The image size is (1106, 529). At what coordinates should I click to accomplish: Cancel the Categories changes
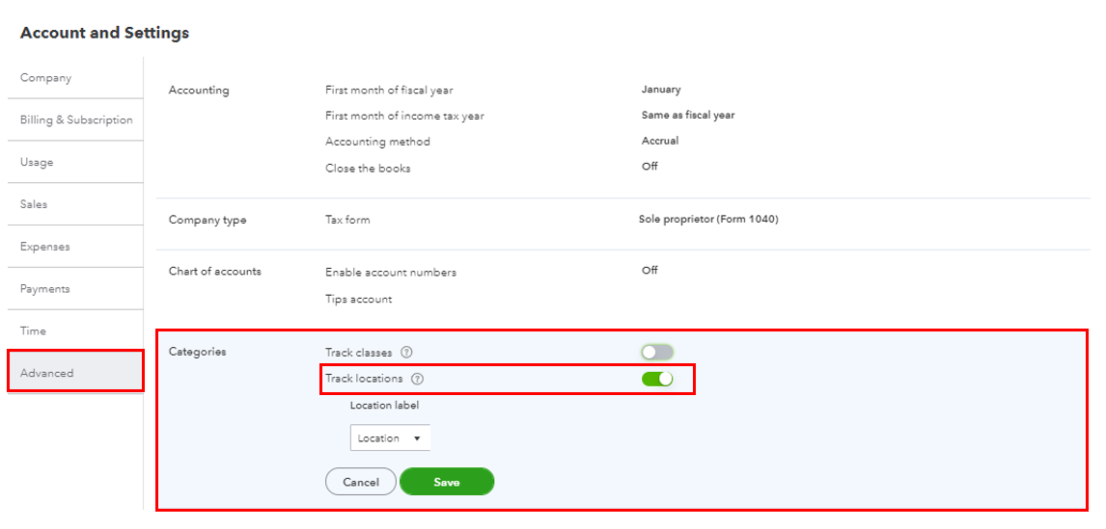361,482
